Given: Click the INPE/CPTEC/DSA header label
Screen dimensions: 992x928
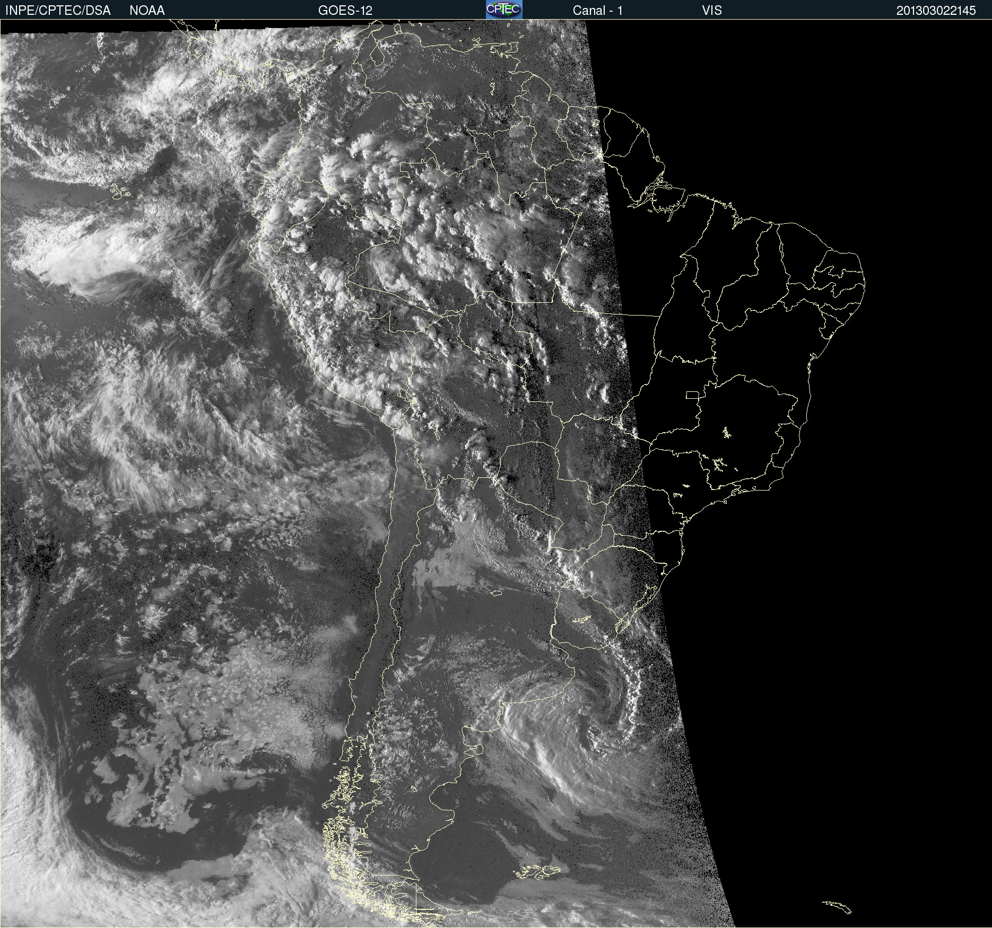Looking at the screenshot, I should (x=58, y=11).
